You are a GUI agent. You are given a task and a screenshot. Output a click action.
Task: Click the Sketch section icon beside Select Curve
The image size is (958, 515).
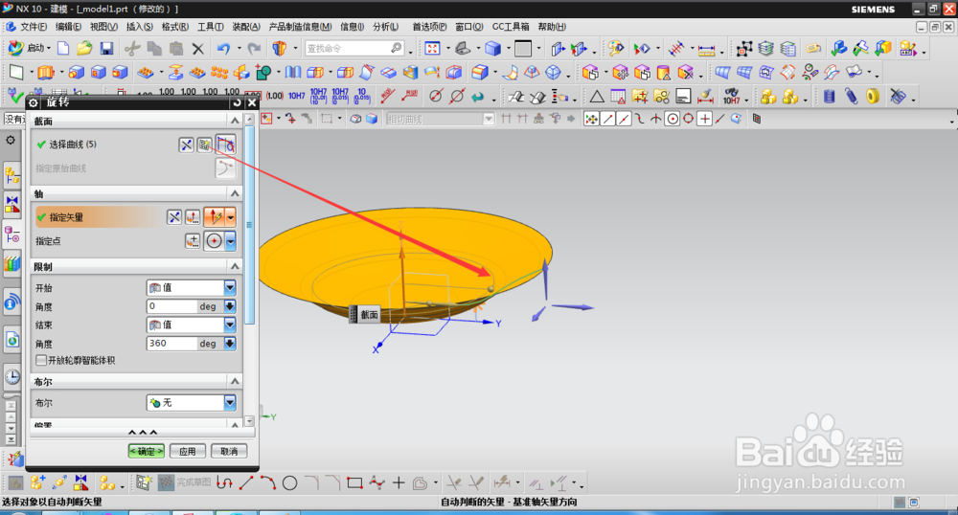[x=205, y=145]
